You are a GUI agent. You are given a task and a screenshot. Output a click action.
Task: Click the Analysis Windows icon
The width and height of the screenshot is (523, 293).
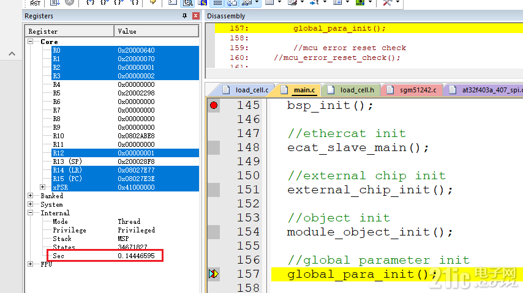[x=315, y=2]
